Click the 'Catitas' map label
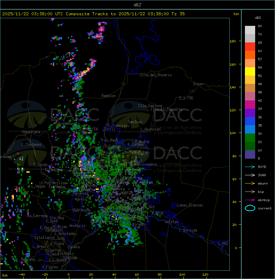 click(172, 222)
